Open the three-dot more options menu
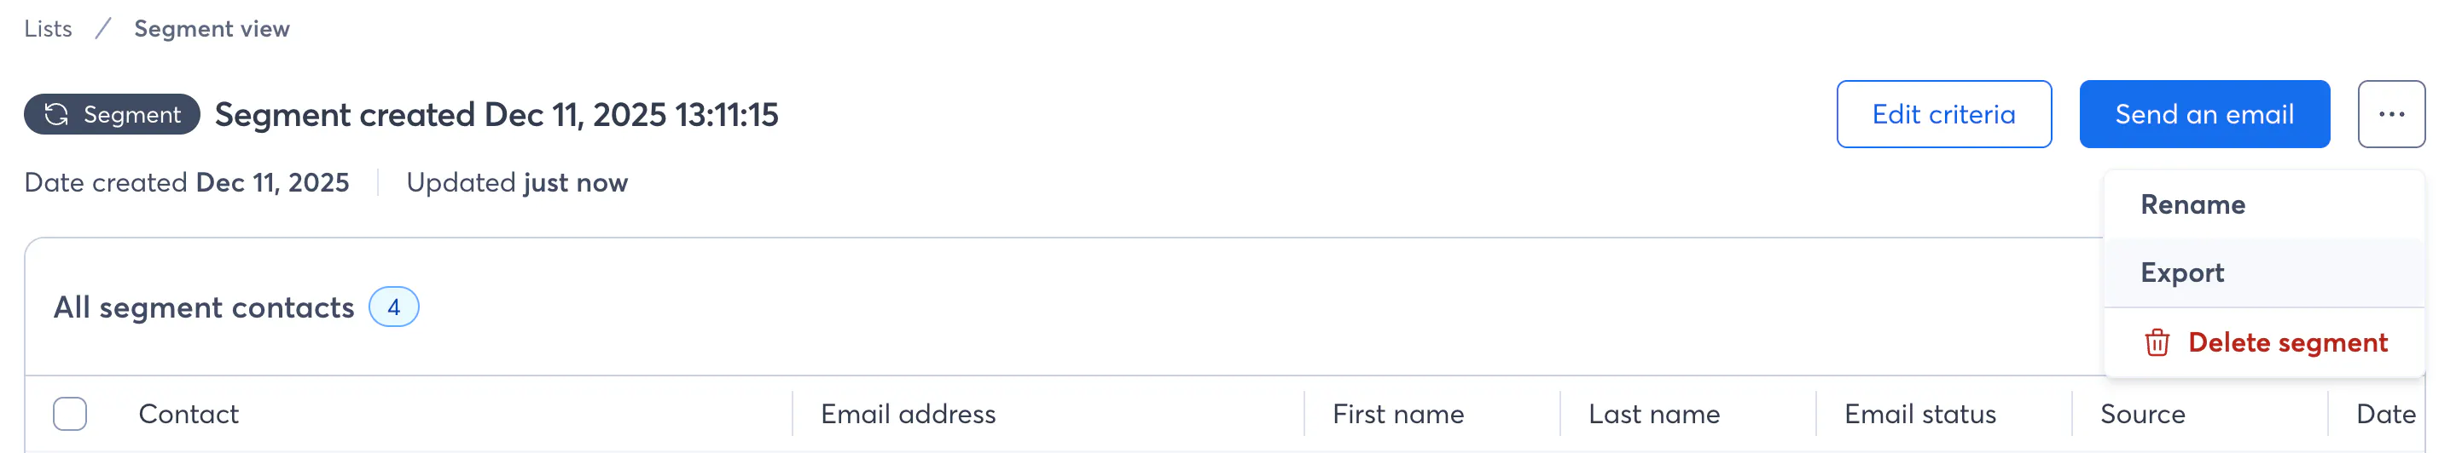The height and width of the screenshot is (453, 2462). click(2389, 114)
